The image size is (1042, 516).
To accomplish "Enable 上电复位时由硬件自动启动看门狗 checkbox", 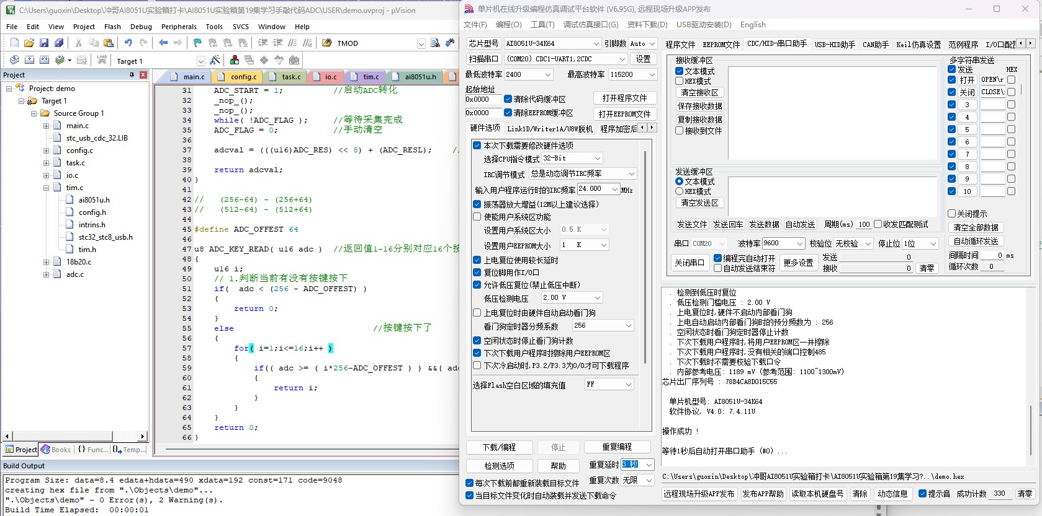I will [x=477, y=313].
